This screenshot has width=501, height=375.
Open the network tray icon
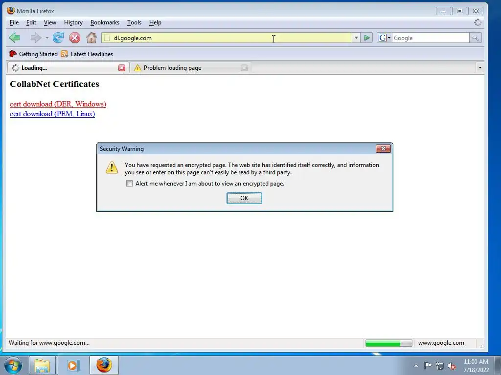point(440,366)
